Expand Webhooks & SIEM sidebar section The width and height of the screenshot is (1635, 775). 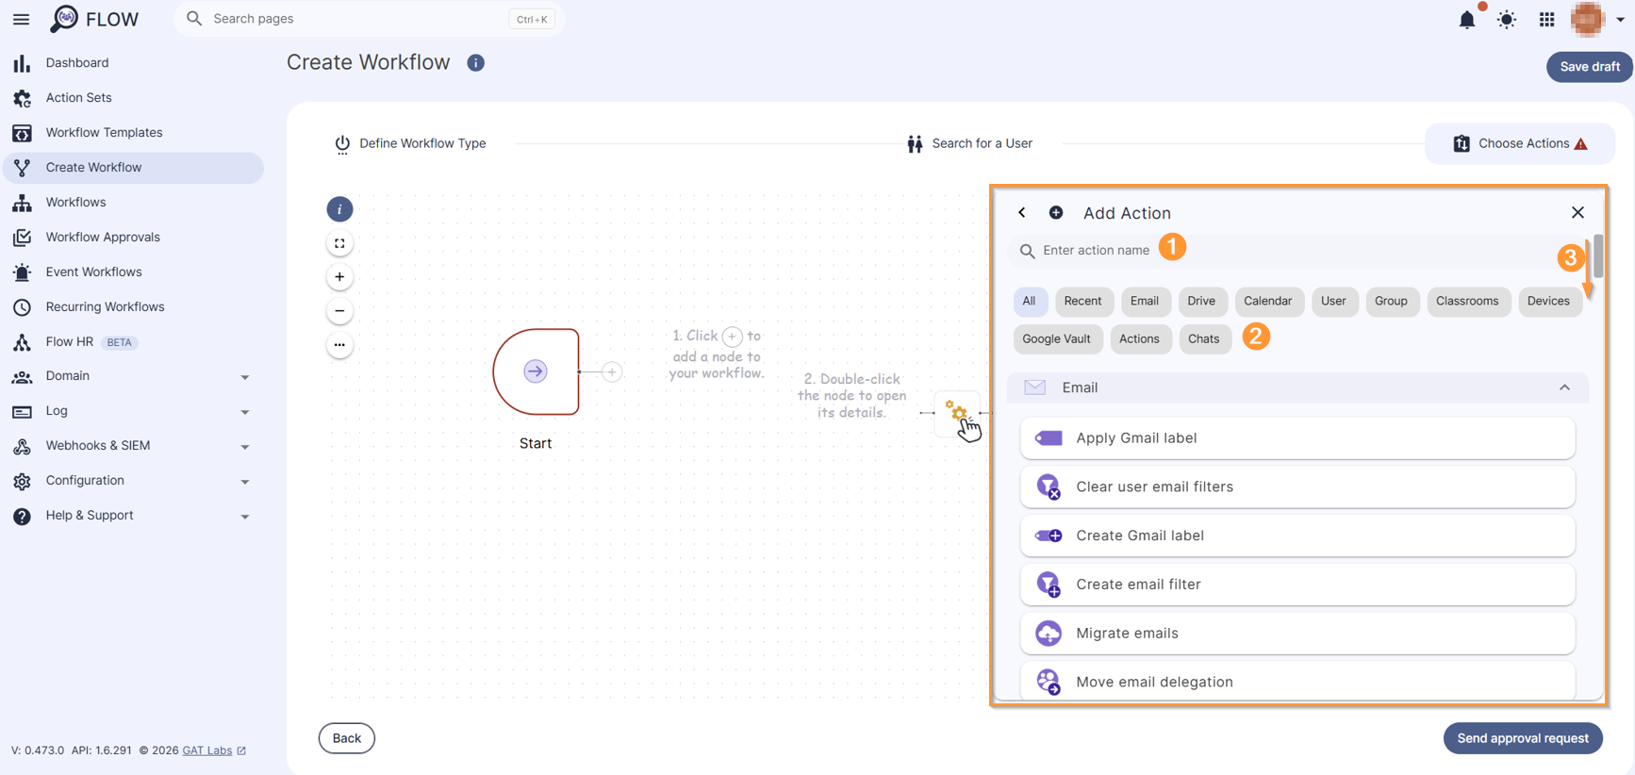click(x=132, y=446)
